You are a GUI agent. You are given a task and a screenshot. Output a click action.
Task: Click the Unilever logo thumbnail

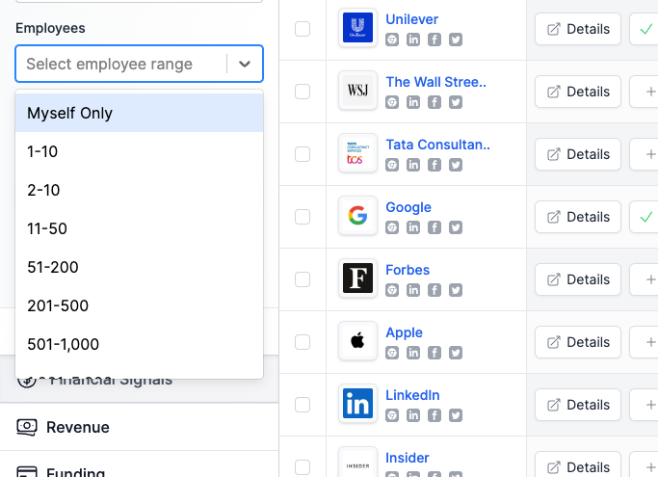(x=357, y=28)
